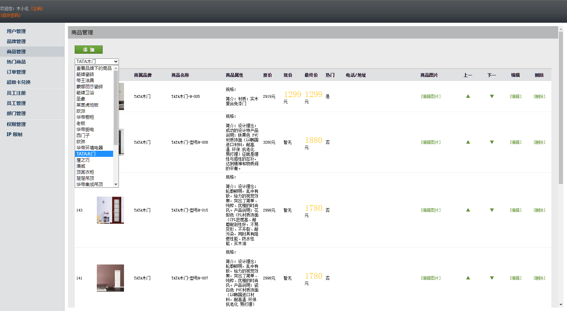Open 订单管理 in sidebar

(16, 72)
